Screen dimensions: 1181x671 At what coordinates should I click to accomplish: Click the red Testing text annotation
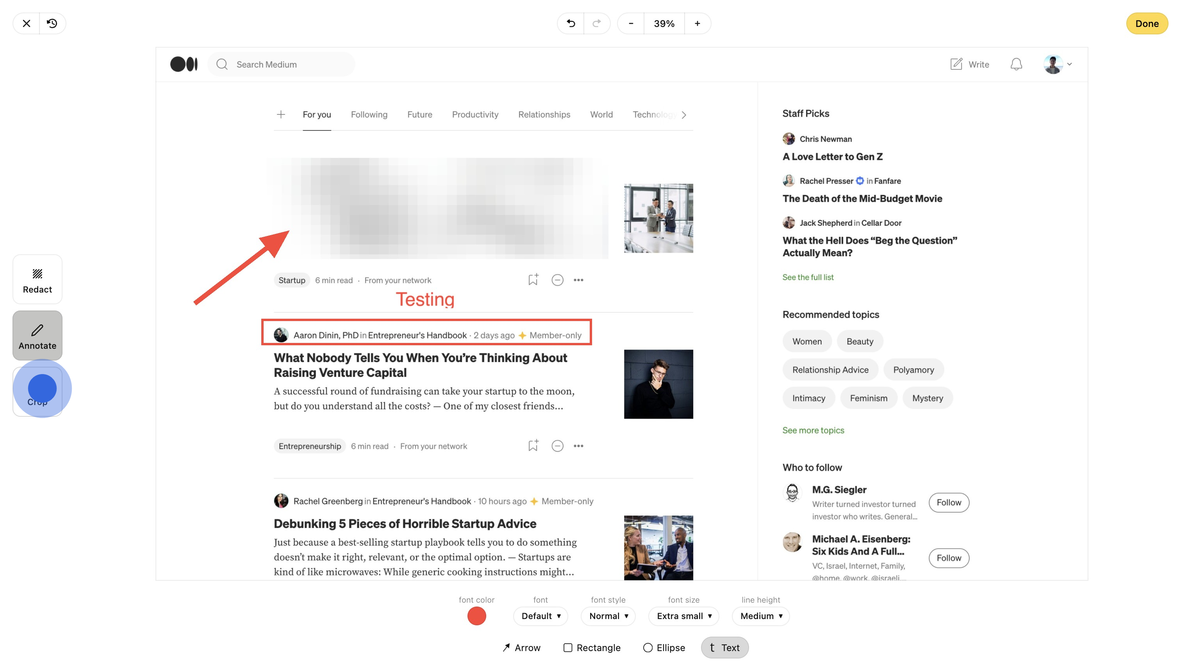(x=425, y=300)
